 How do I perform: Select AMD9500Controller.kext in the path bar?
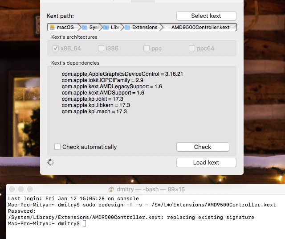(x=200, y=27)
